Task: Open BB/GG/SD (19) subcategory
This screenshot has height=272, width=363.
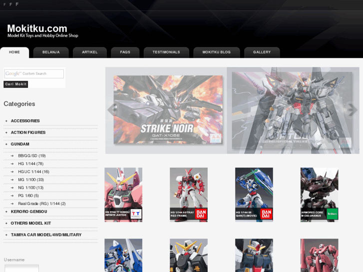Action: (x=32, y=156)
